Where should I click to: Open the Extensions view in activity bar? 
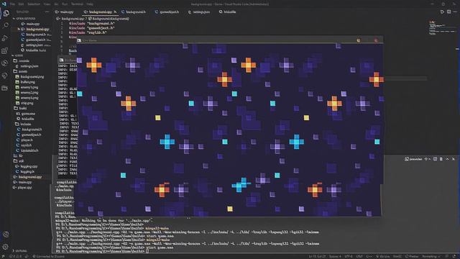[x=5, y=50]
